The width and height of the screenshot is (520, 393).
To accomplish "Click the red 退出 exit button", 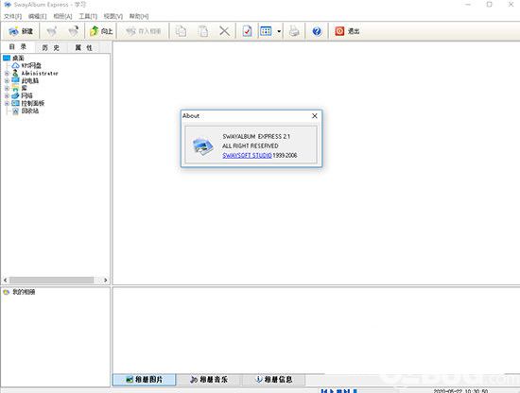I will [347, 31].
